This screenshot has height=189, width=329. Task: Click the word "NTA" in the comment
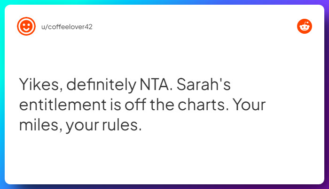click(x=154, y=84)
